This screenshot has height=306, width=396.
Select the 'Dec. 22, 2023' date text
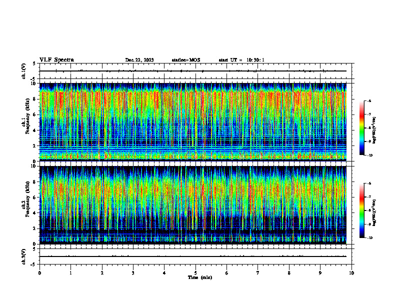click(139, 60)
